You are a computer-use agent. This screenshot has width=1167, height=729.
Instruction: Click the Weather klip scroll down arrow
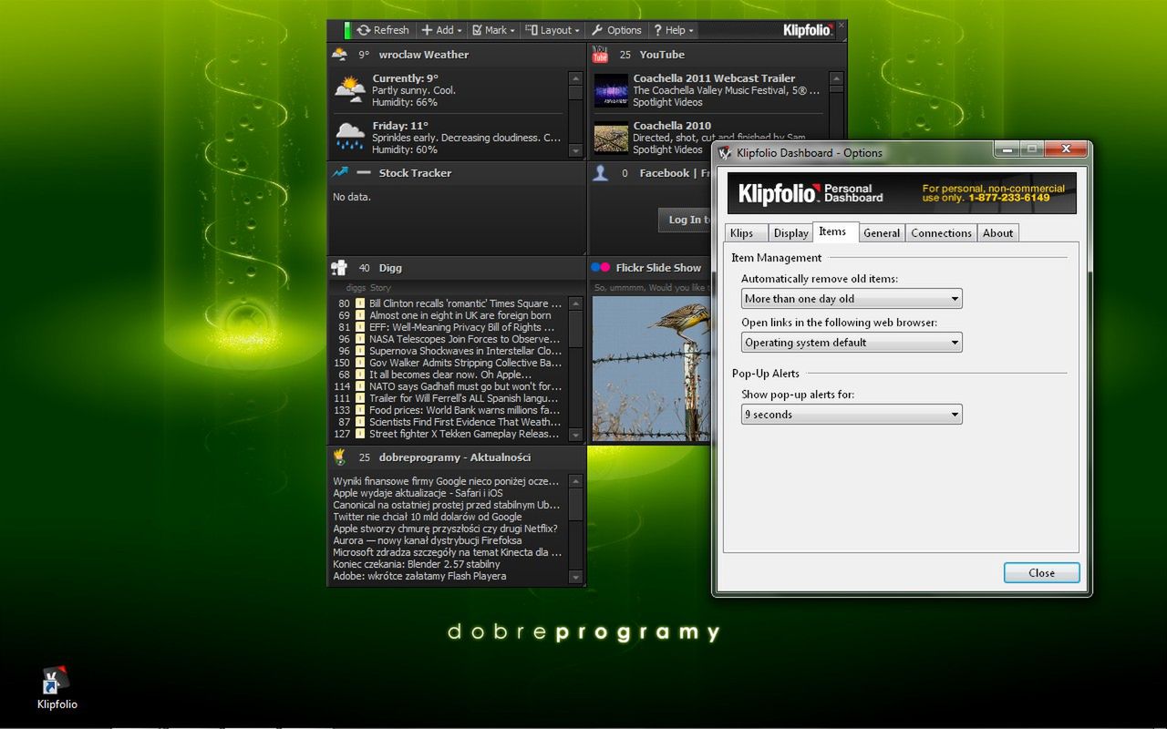tap(575, 150)
